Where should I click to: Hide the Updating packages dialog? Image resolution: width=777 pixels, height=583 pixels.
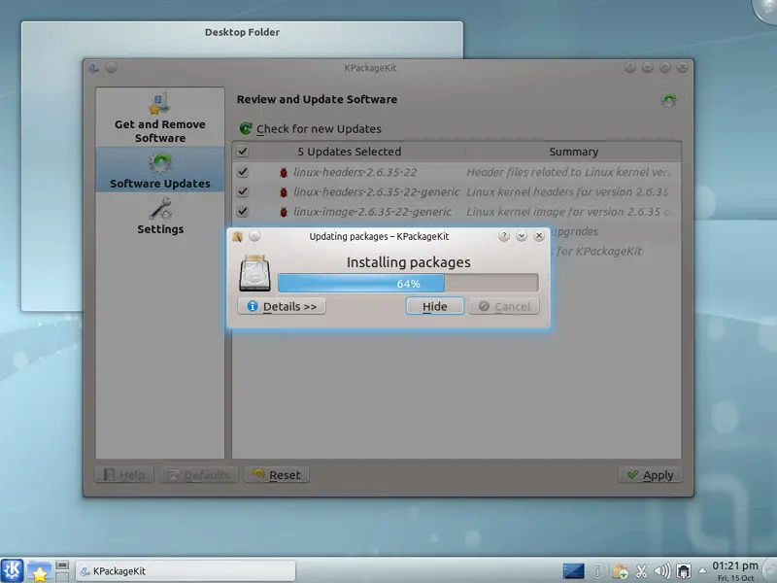(434, 306)
